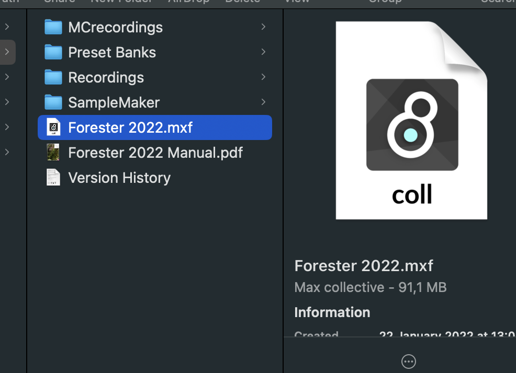Click the Recordings folder icon

53,77
